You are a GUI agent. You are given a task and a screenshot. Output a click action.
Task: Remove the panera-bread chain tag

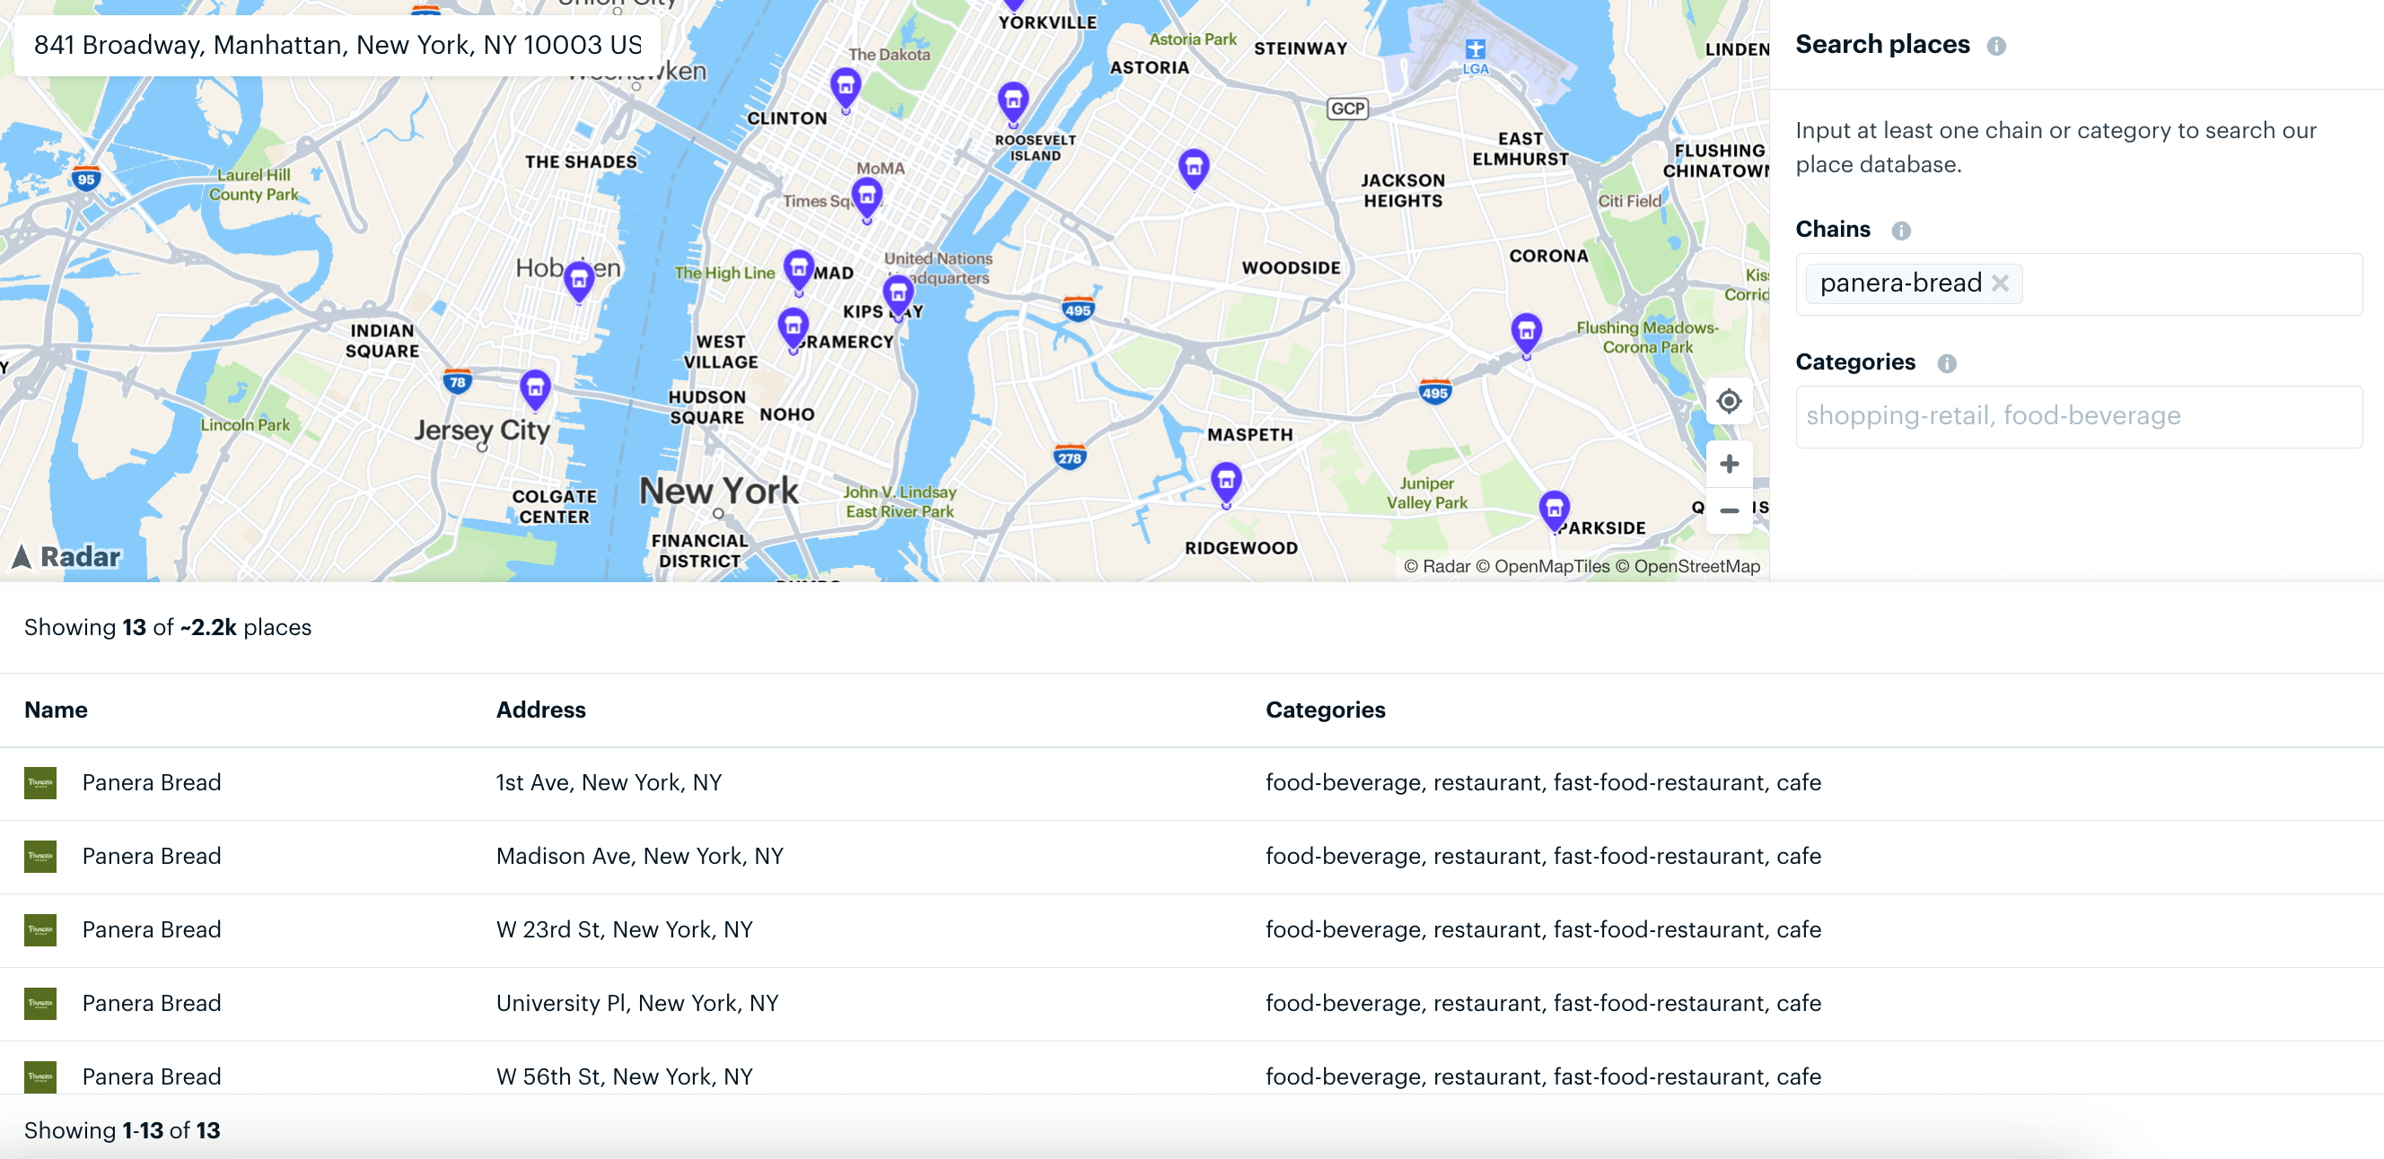click(x=1999, y=283)
